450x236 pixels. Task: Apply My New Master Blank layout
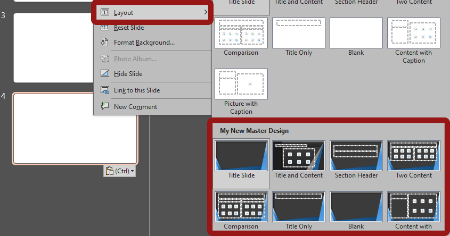[x=356, y=211]
